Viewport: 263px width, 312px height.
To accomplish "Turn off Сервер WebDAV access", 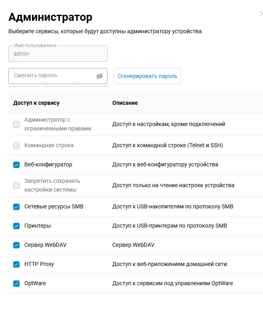I will pos(16,245).
